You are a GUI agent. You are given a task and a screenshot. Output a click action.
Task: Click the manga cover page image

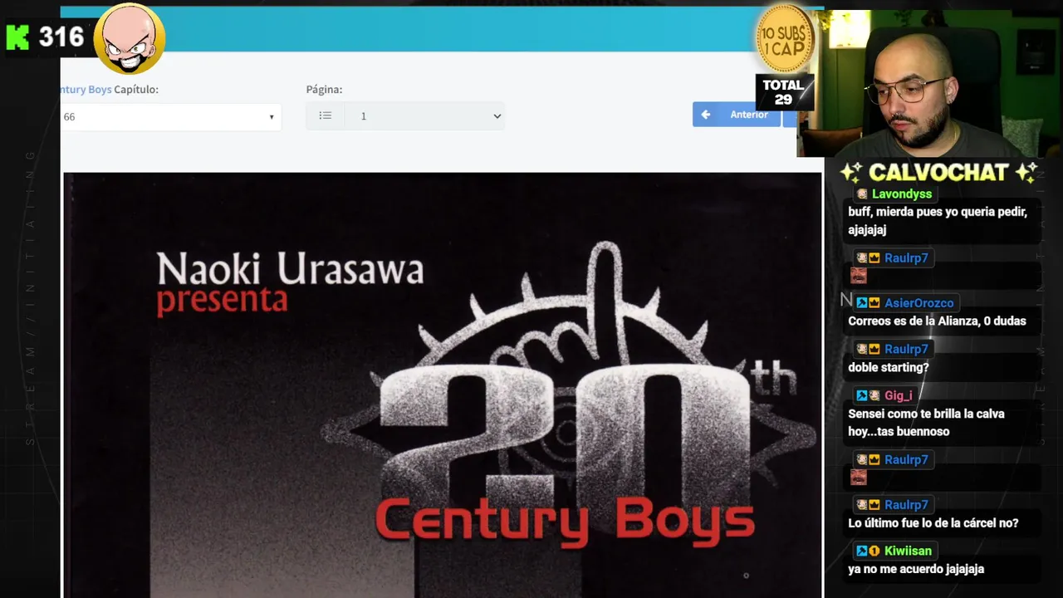tap(442, 385)
